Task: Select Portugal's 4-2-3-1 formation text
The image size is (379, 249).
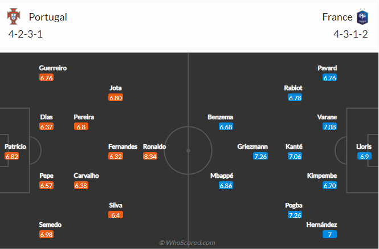Action: (x=26, y=34)
